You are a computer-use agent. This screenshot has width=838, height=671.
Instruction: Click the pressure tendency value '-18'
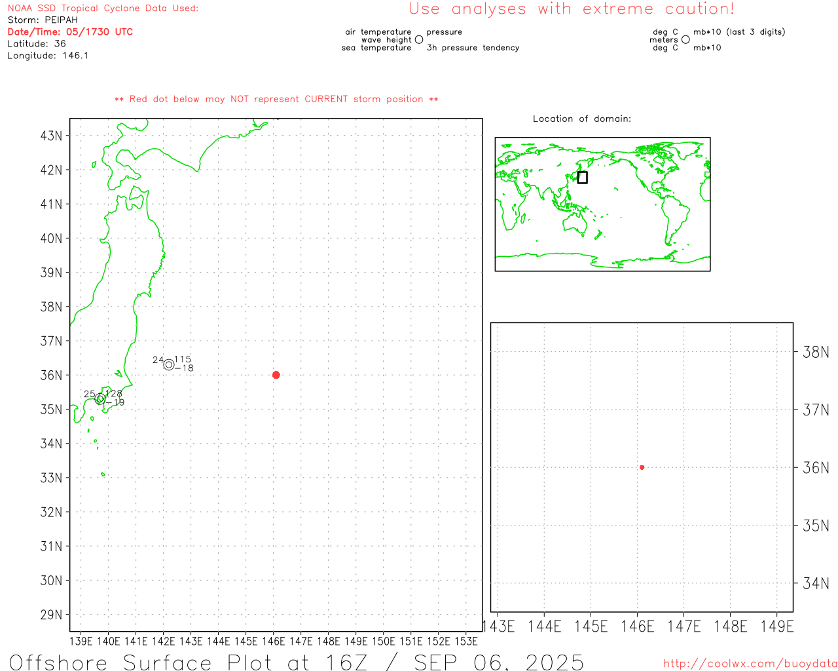coord(185,368)
